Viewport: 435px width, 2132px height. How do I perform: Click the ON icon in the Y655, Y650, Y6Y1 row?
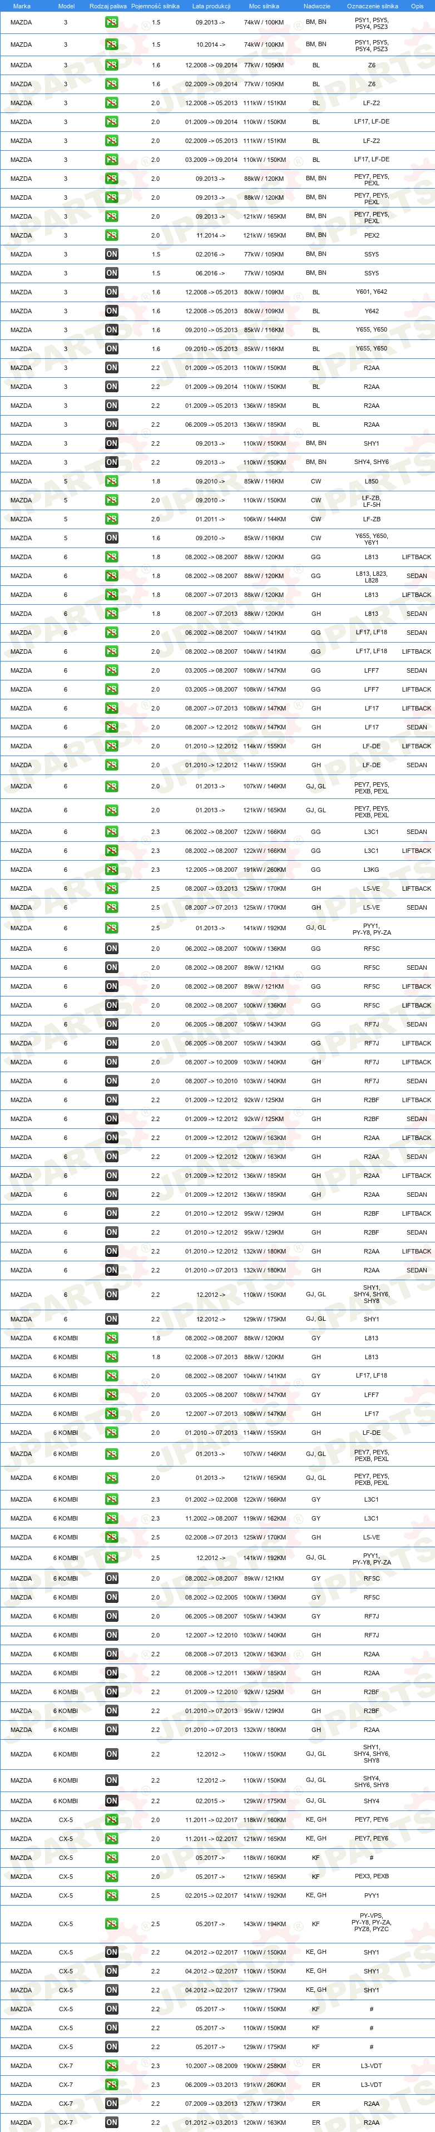[112, 538]
